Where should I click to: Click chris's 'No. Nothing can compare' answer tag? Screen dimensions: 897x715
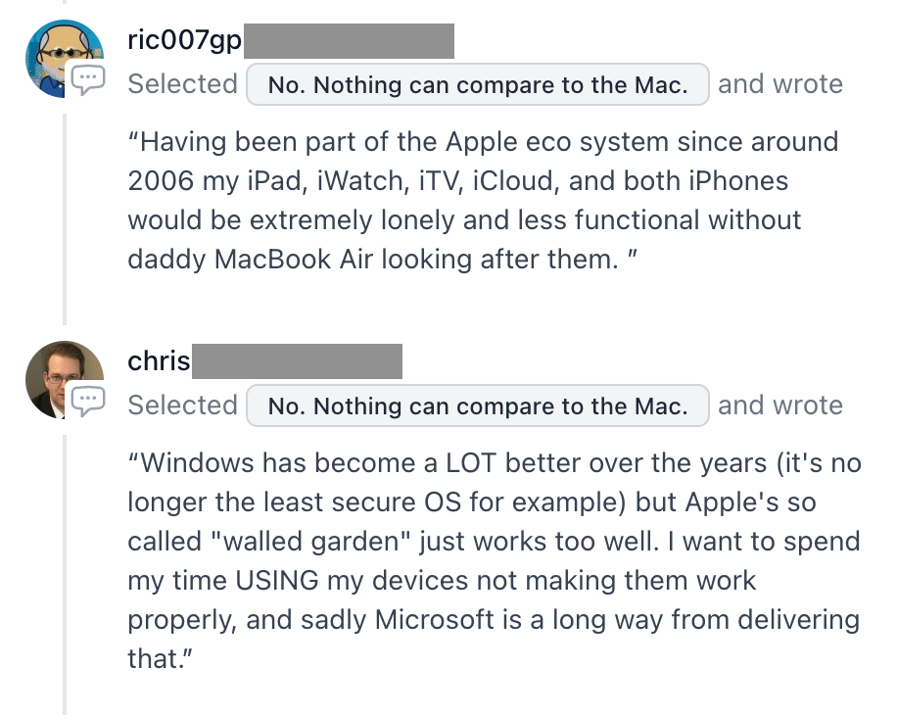pyautogui.click(x=478, y=405)
